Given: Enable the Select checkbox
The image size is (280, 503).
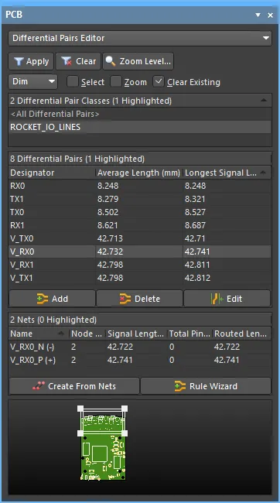Looking at the screenshot, I should (73, 82).
